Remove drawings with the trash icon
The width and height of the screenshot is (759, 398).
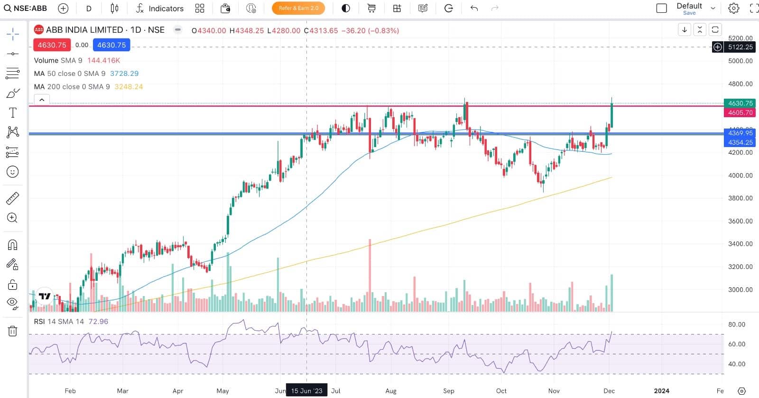pyautogui.click(x=13, y=331)
